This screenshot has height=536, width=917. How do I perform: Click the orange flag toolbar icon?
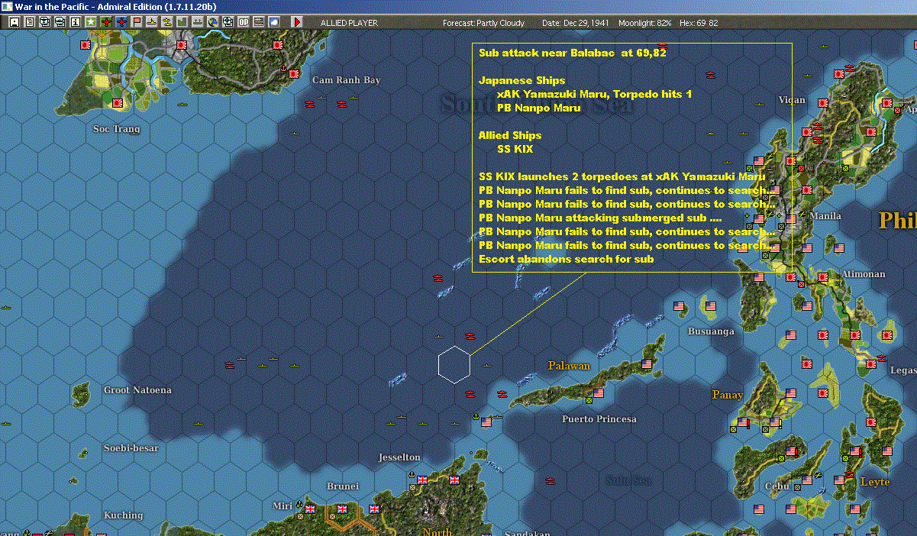(x=137, y=22)
